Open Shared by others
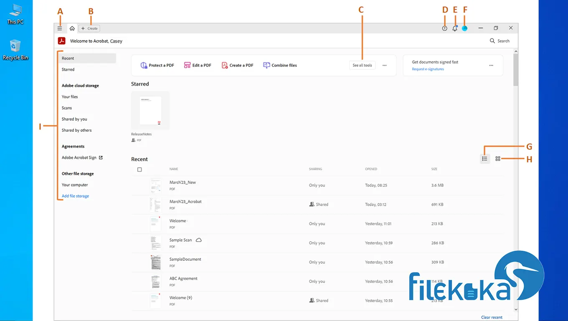568x321 pixels. tap(77, 130)
